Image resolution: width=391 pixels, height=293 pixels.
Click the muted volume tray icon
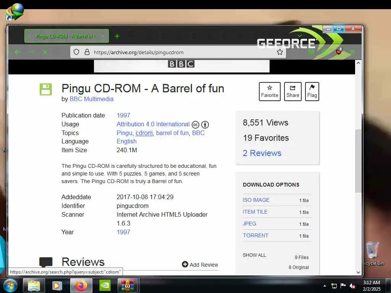(352, 286)
